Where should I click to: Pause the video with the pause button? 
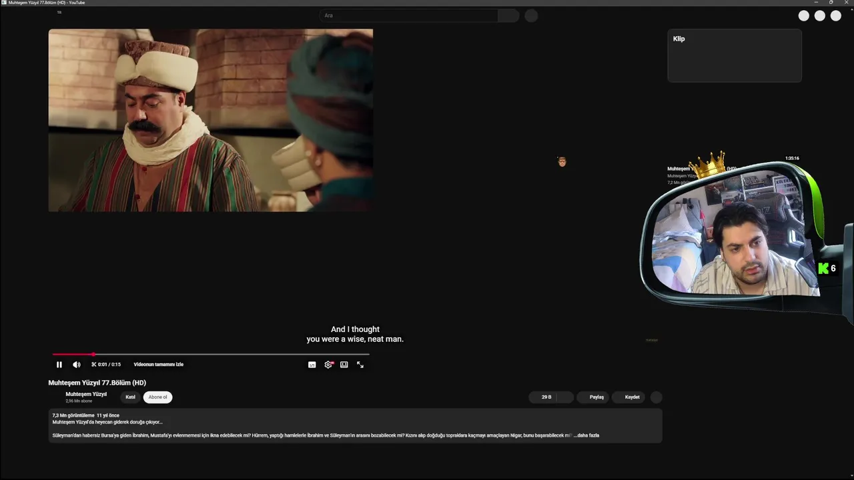click(59, 365)
